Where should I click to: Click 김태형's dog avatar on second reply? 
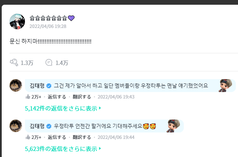tap(16, 126)
